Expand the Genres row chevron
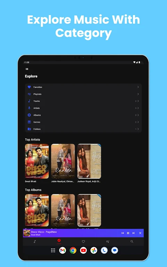Viewport: 167px width, 267px height. click(x=138, y=122)
